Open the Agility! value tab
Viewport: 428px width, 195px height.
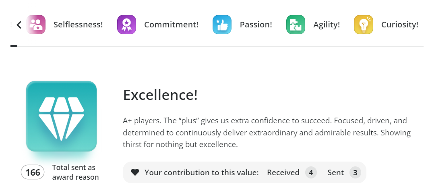point(327,25)
